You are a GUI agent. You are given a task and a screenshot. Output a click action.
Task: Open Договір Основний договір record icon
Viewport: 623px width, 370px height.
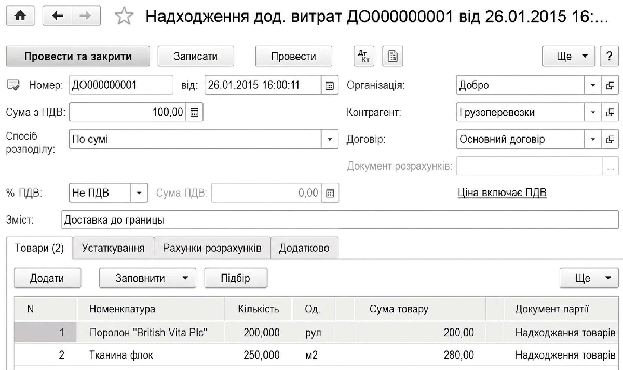coord(610,139)
